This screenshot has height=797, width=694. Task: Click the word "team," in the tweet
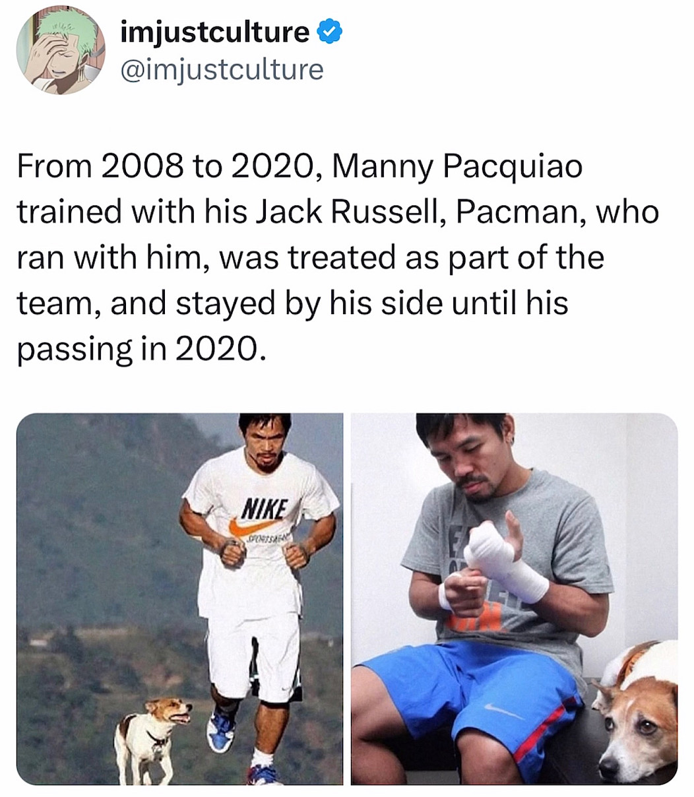58,304
